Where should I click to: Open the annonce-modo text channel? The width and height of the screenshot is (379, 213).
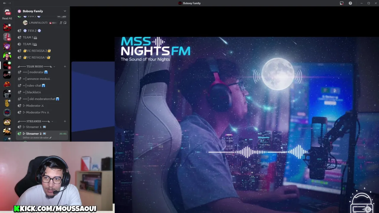pyautogui.click(x=42, y=79)
